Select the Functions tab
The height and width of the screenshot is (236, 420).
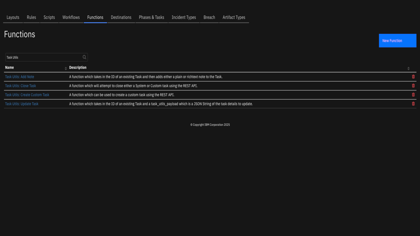[x=95, y=17]
